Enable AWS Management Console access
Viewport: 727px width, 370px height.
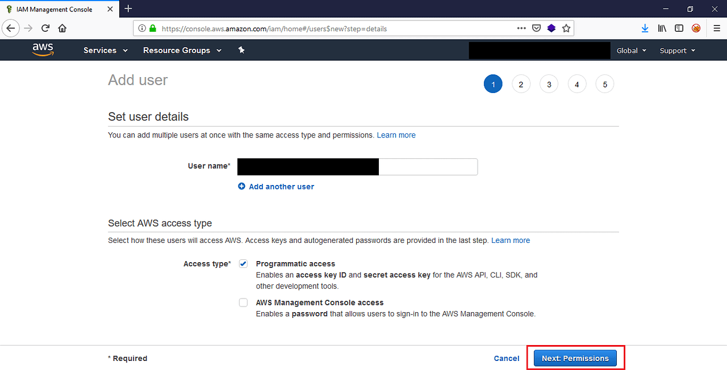(243, 302)
